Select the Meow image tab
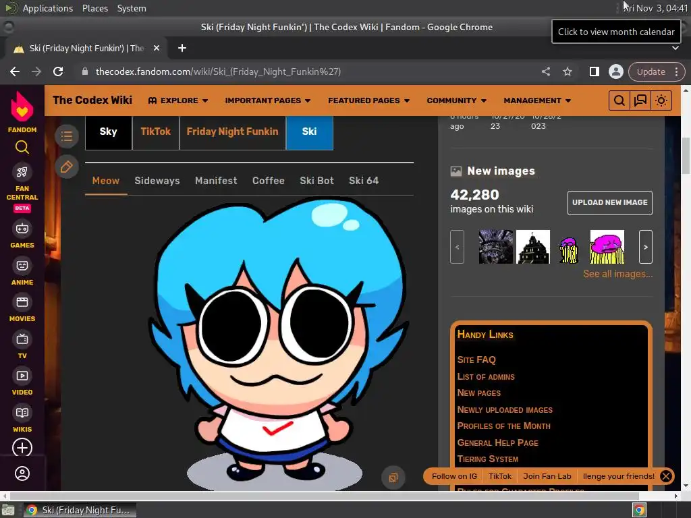 pos(106,181)
